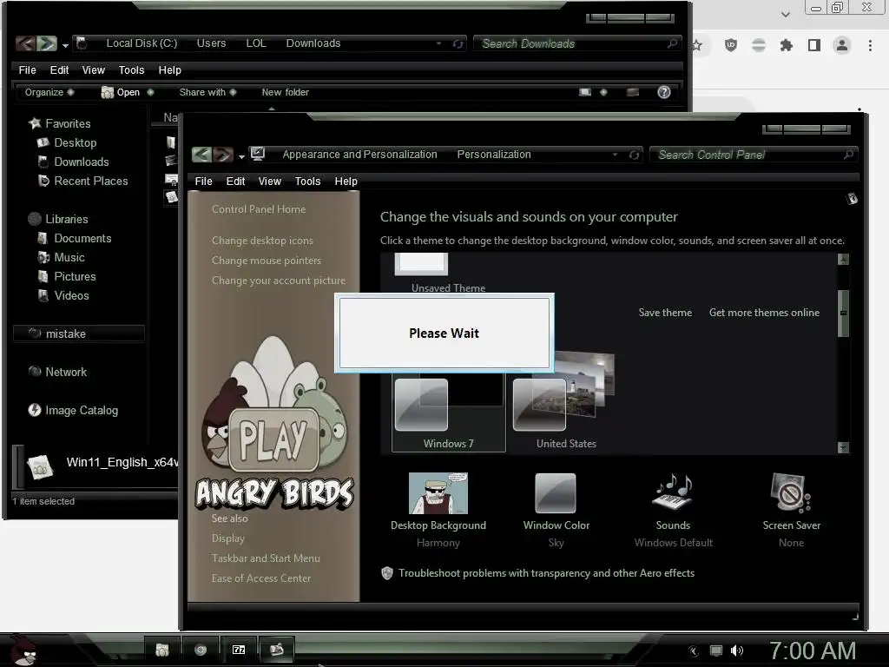Click Taskbar and Start Menu link
The height and width of the screenshot is (667, 889).
(x=266, y=558)
